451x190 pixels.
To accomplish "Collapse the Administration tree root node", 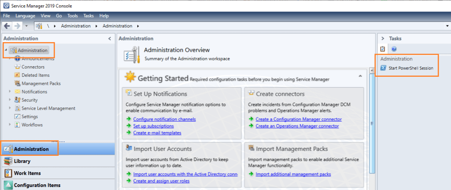I will point(6,50).
